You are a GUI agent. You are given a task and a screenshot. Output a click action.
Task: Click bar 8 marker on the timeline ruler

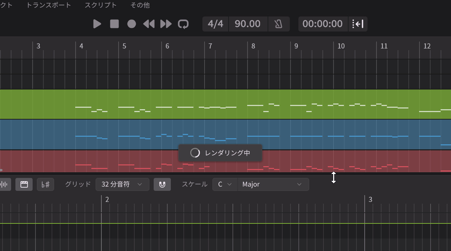(x=253, y=46)
